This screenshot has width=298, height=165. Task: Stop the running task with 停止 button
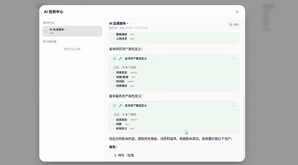(x=234, y=25)
